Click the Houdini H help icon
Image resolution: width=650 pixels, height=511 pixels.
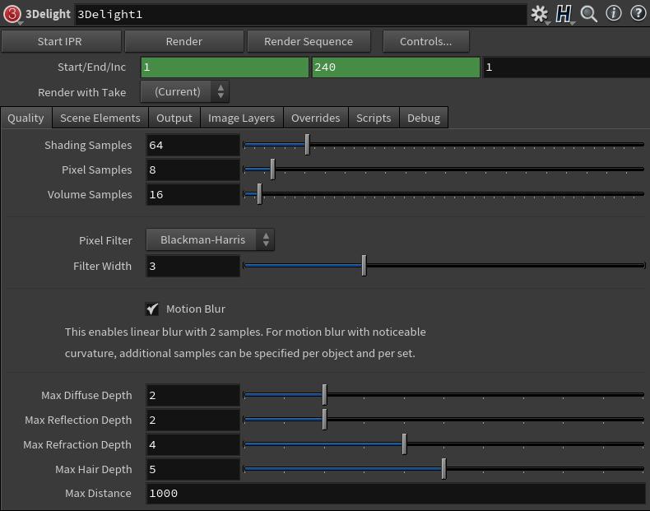[564, 14]
